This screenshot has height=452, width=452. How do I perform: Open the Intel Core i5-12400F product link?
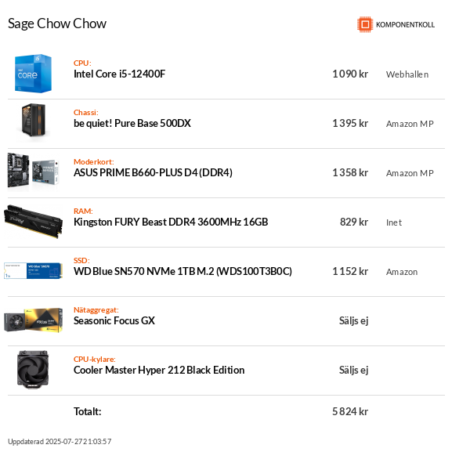click(x=119, y=74)
